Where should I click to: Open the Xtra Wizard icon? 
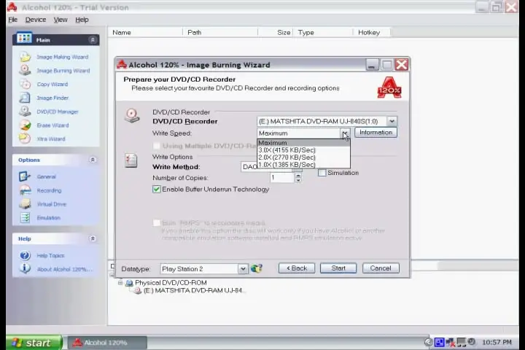click(25, 139)
